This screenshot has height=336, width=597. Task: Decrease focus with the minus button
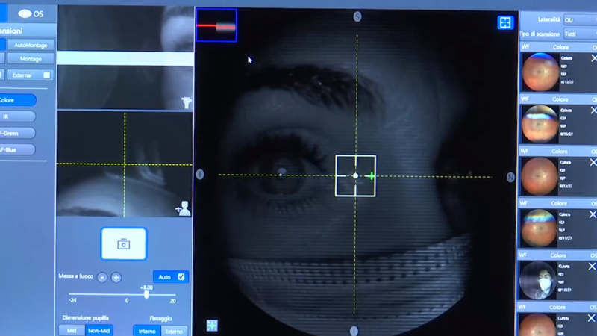coord(102,277)
